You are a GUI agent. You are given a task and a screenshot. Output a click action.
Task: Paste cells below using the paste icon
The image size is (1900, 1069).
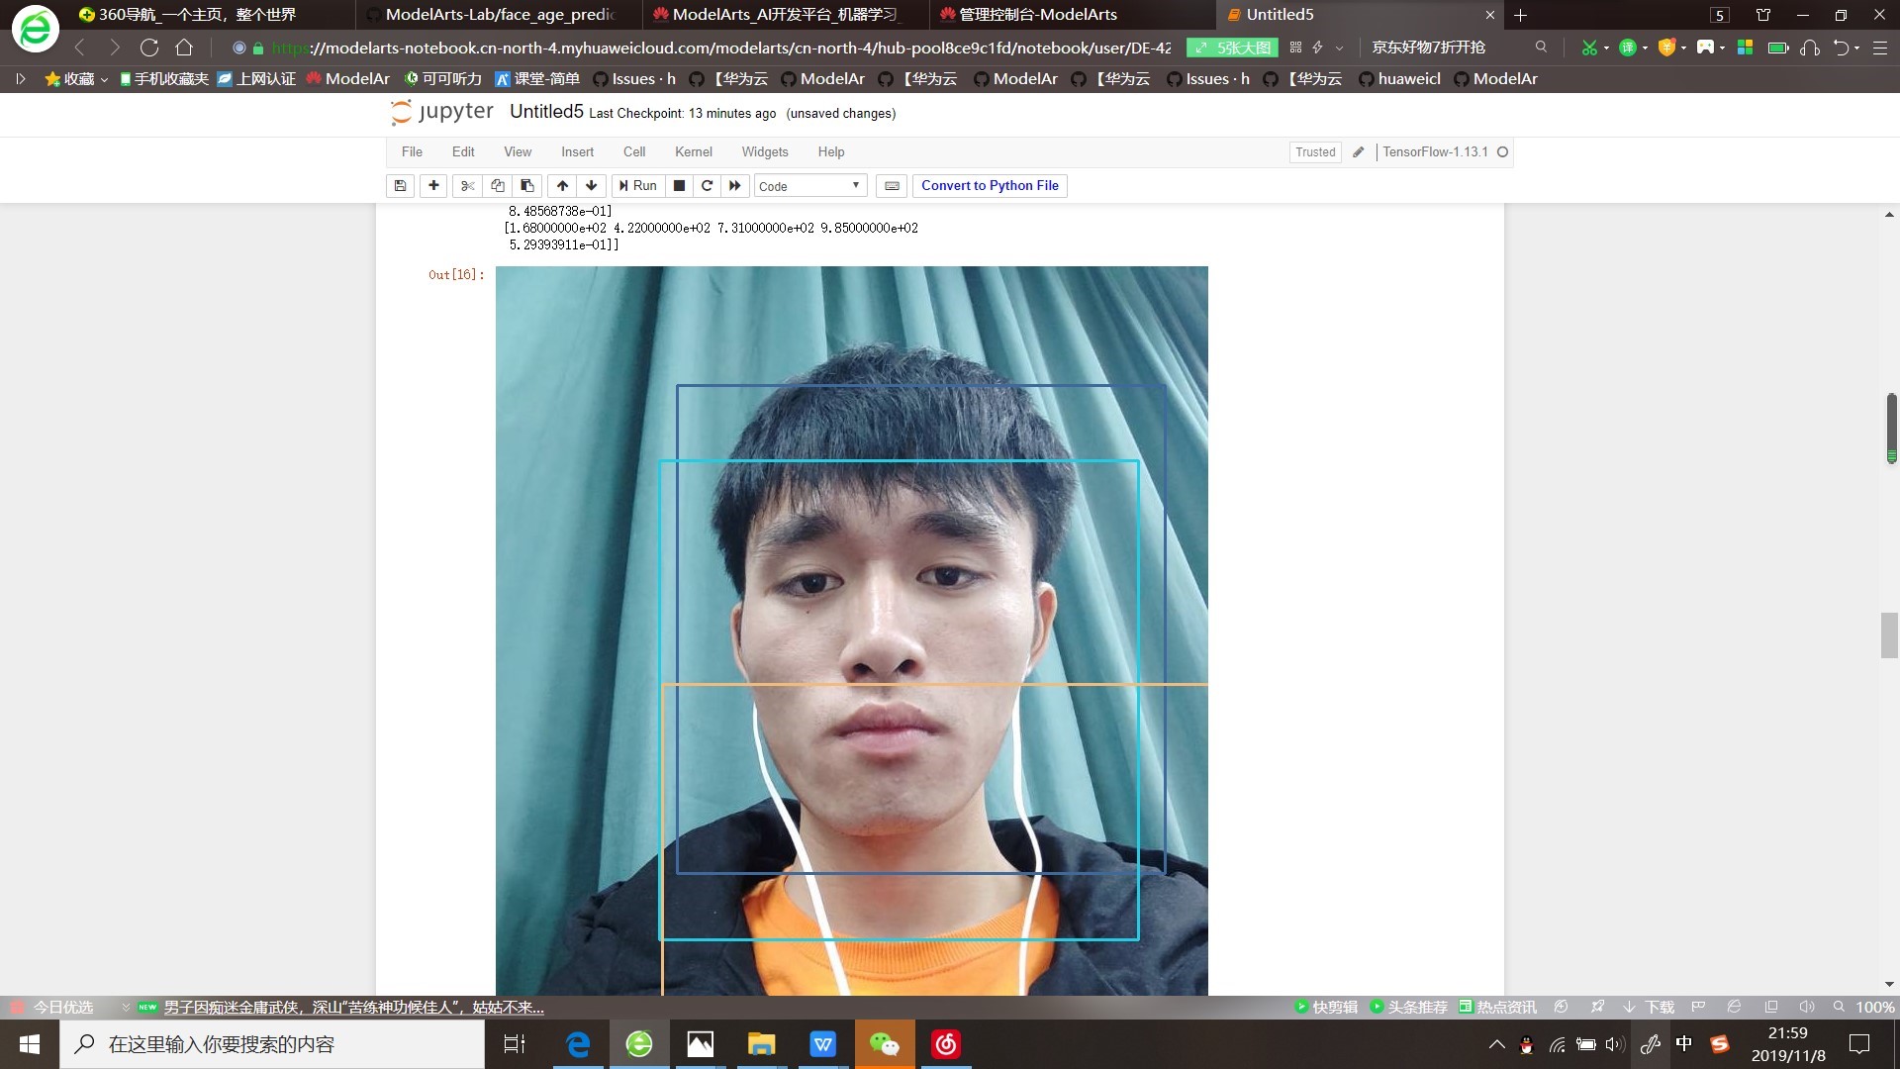[527, 185]
